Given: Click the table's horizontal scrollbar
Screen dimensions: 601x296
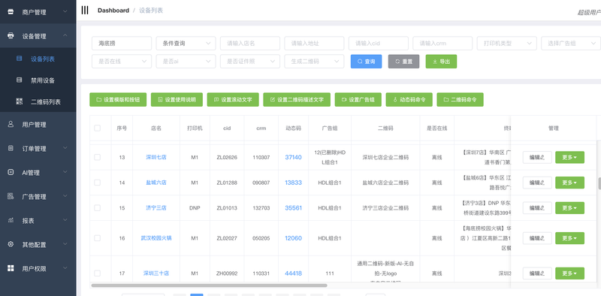Looking at the screenshot, I should click(x=209, y=285).
